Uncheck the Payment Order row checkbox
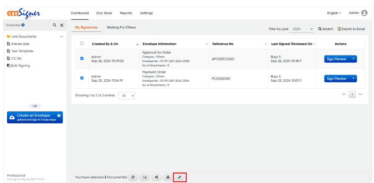This screenshot has height=183, width=374. (x=82, y=78)
